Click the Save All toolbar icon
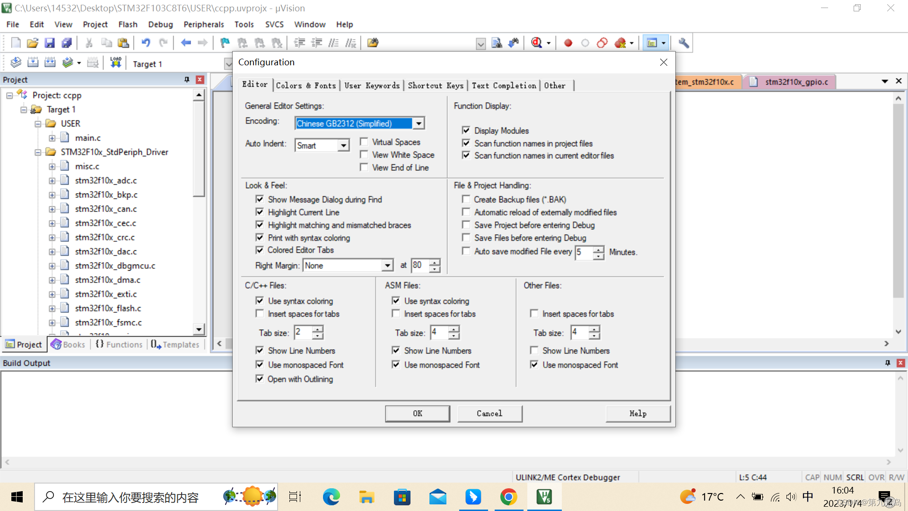Screen dimensions: 908x511 67,43
